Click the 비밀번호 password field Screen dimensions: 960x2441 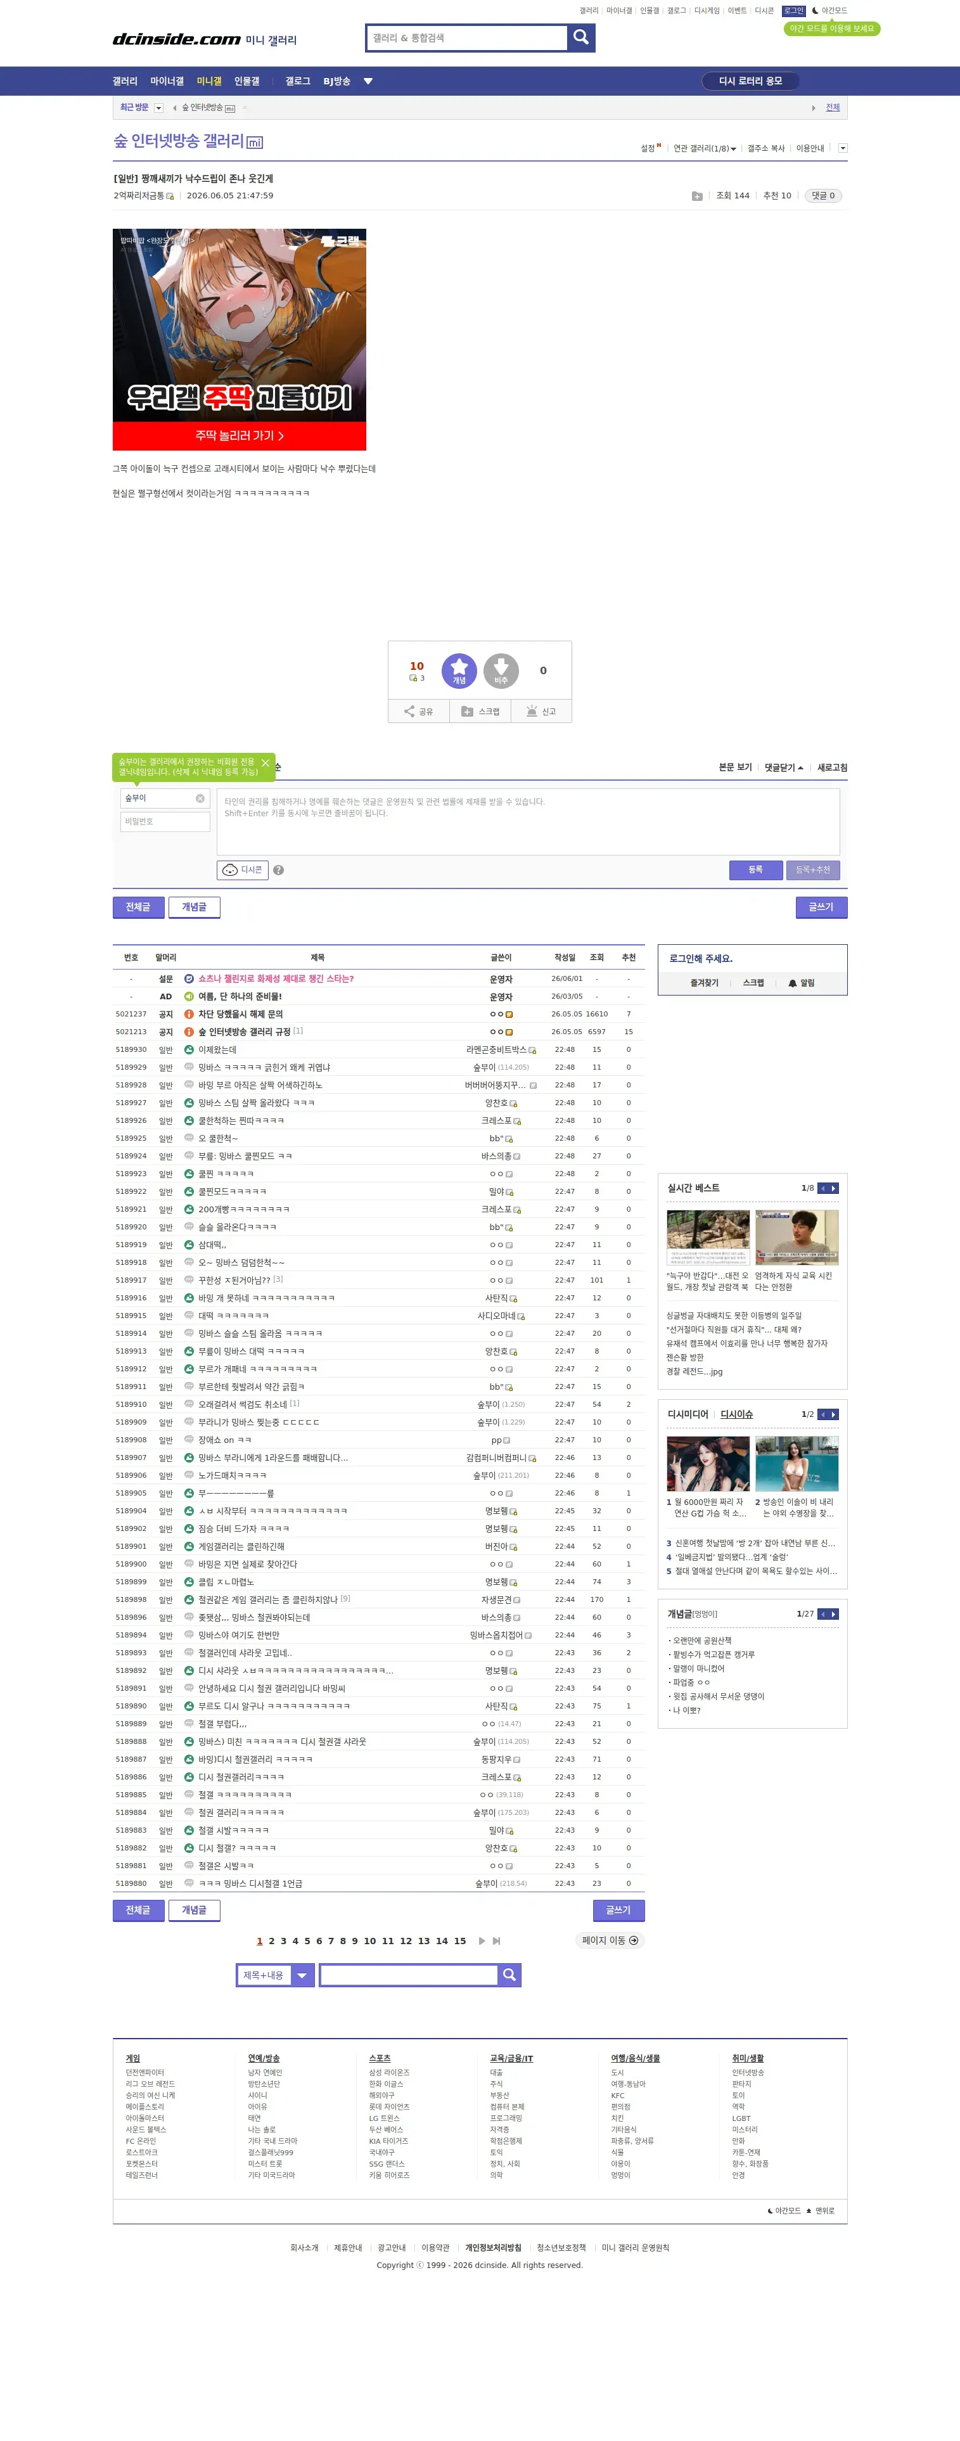(165, 821)
